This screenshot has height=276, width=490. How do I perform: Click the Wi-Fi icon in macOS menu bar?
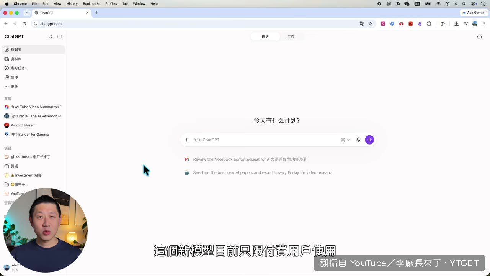coord(438,4)
